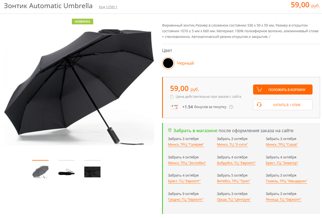
Task: Click the info icon beside the price validity note
Action: pos(172,97)
